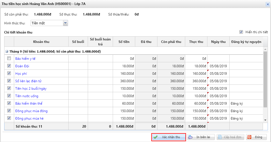271x142 pixels.
Task: Open the Bảo hiểm y tế link
Action: coord(25,59)
